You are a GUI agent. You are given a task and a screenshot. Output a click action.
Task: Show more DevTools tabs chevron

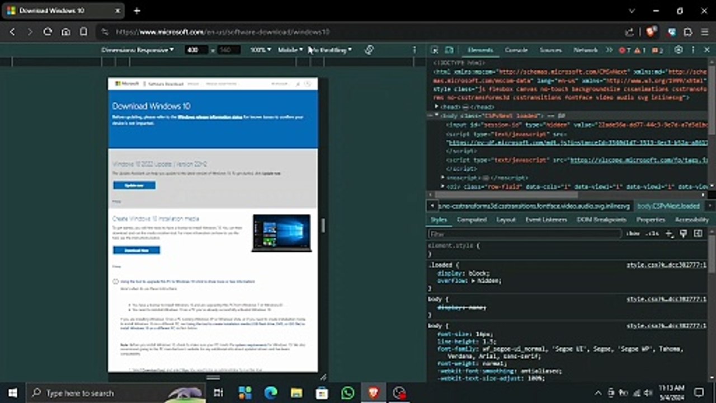[609, 50]
